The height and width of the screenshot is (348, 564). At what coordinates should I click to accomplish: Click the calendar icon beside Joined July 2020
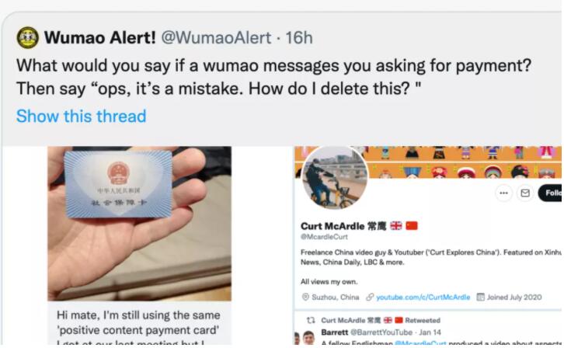481,297
